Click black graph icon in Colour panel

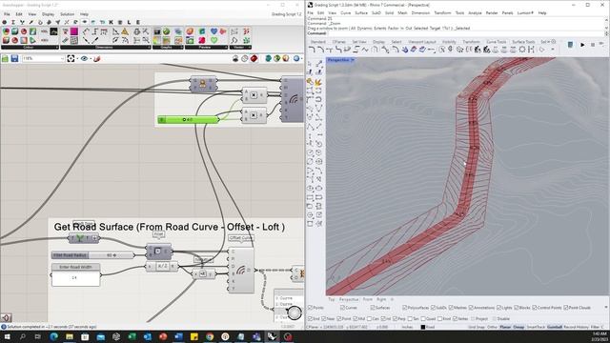tap(53, 31)
